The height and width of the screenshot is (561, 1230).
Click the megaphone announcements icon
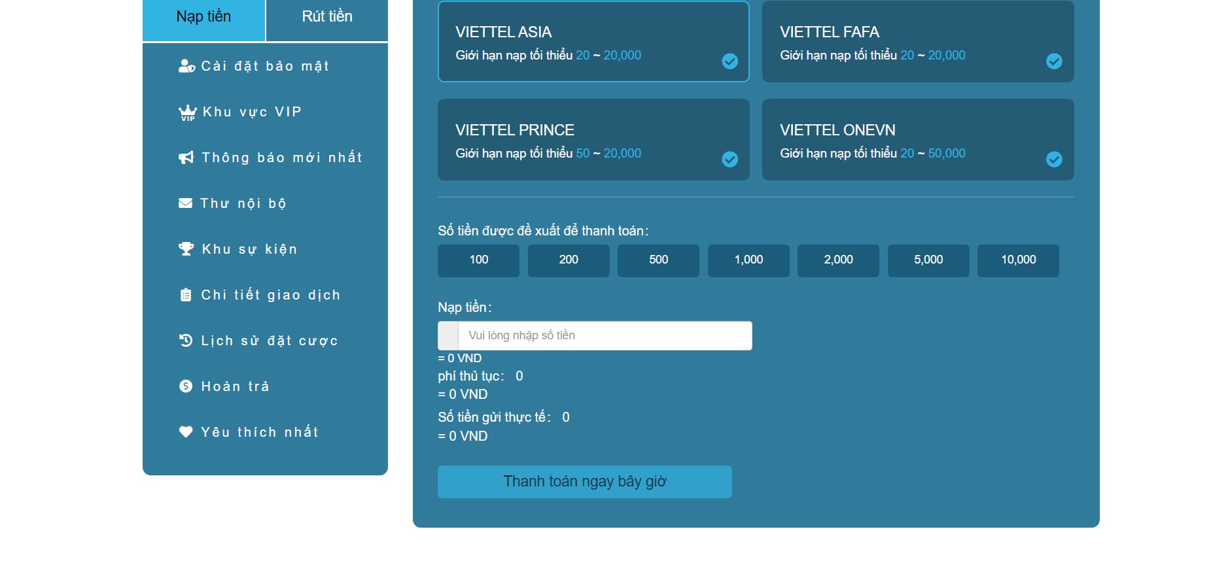(186, 158)
